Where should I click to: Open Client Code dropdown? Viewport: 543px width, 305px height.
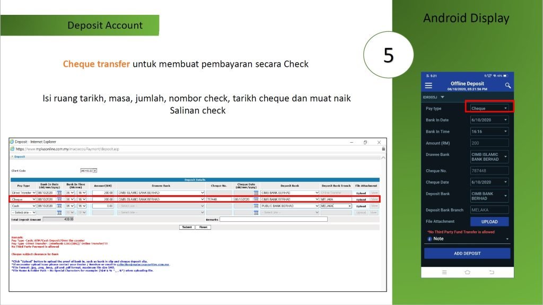click(x=89, y=170)
